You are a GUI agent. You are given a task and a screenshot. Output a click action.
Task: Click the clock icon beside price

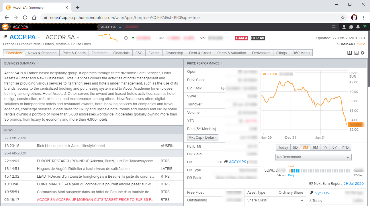pyautogui.click(x=126, y=38)
